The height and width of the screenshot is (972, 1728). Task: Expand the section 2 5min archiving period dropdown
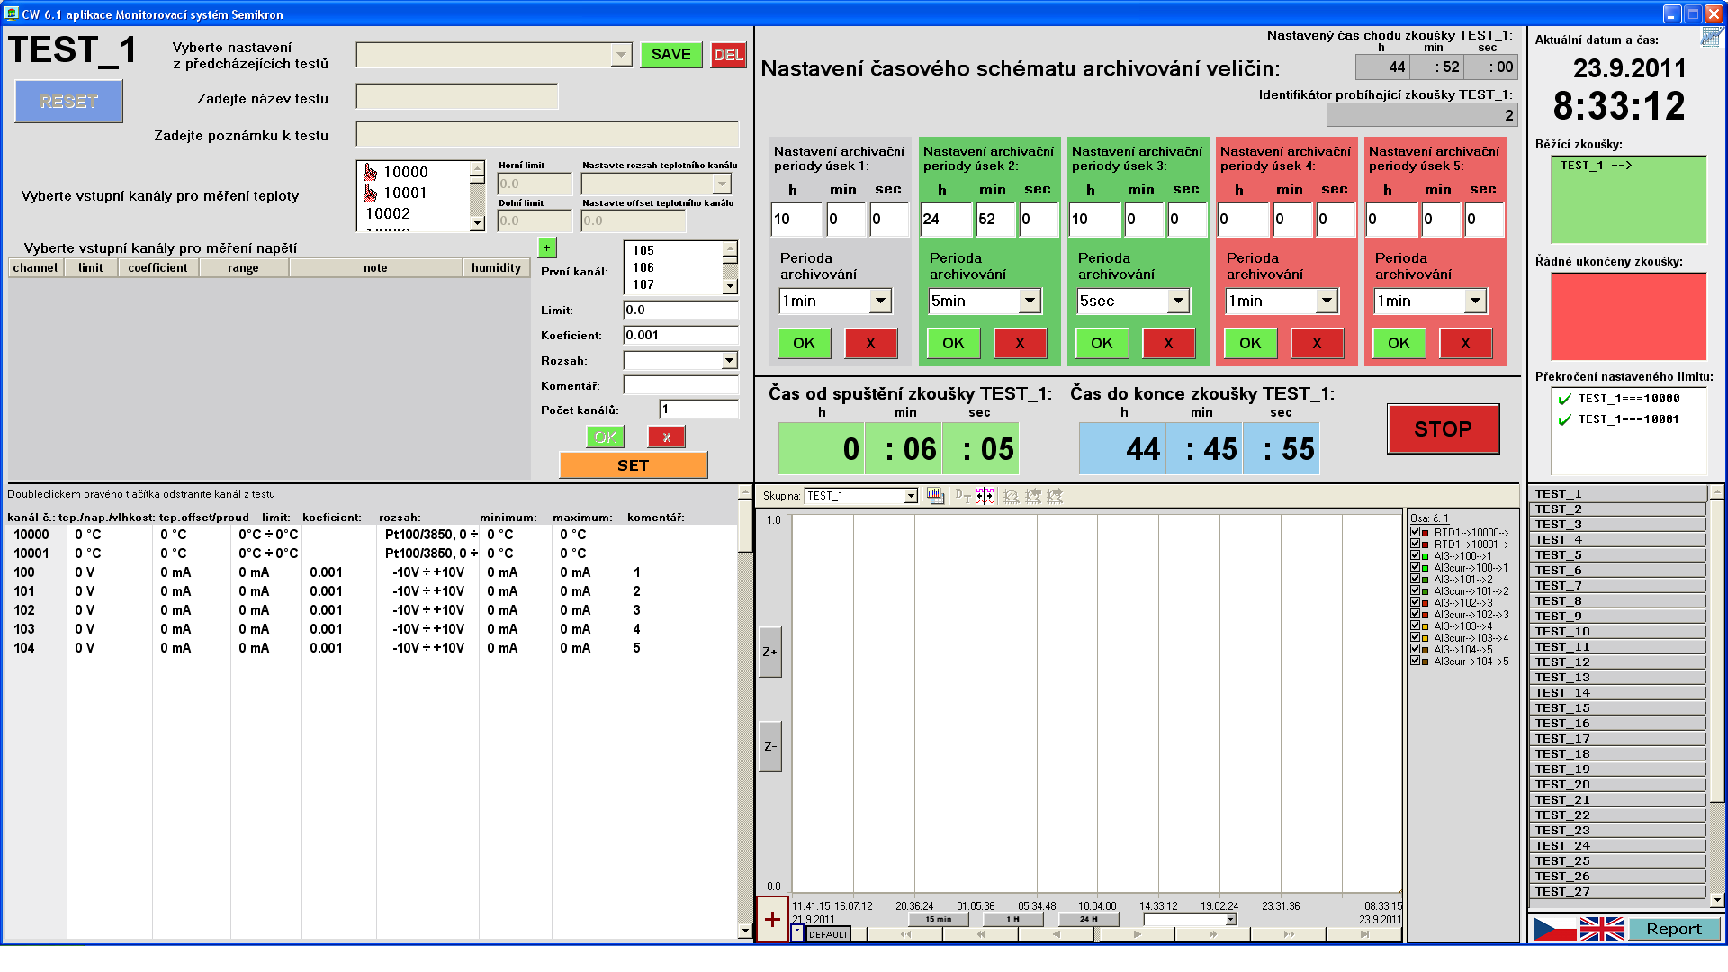(x=1030, y=301)
